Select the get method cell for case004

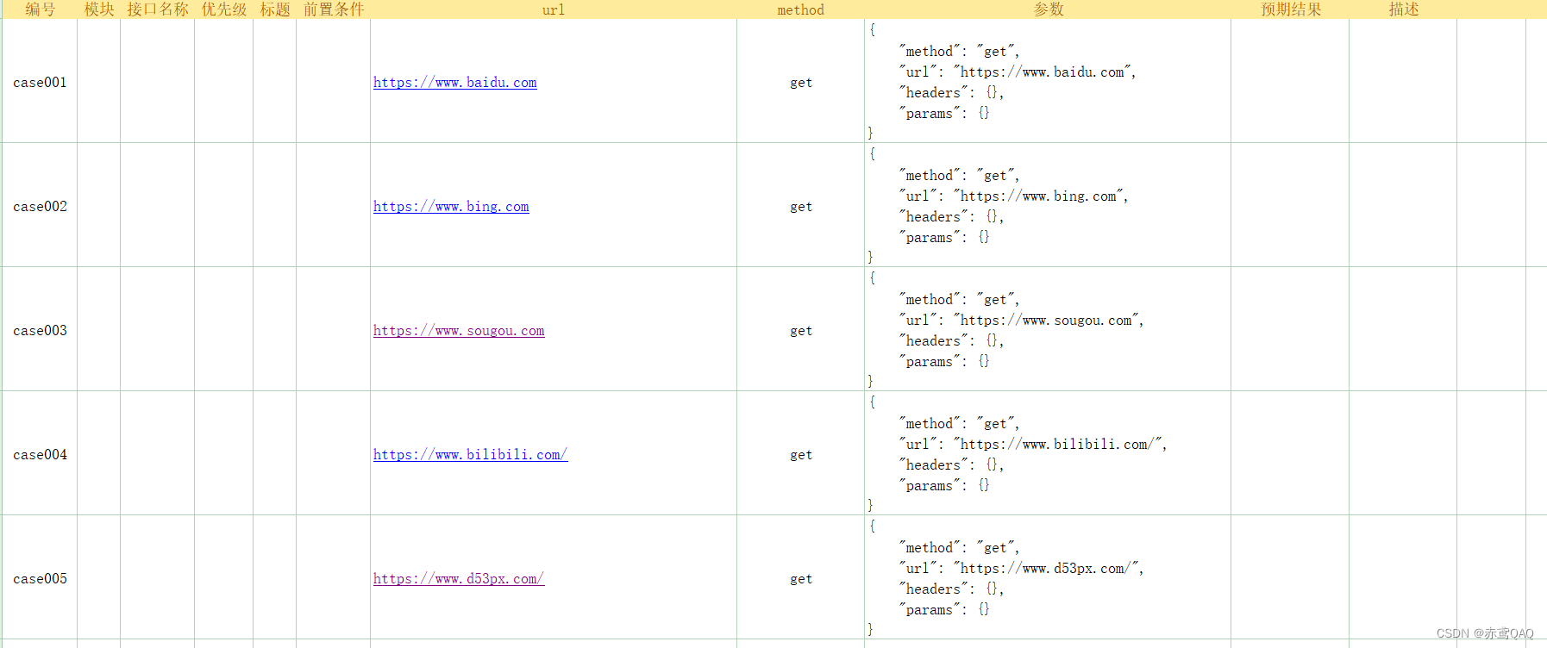[x=801, y=454]
